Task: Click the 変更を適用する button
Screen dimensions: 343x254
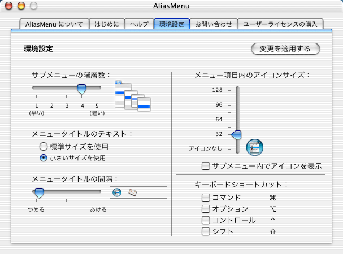Action: (x=285, y=49)
